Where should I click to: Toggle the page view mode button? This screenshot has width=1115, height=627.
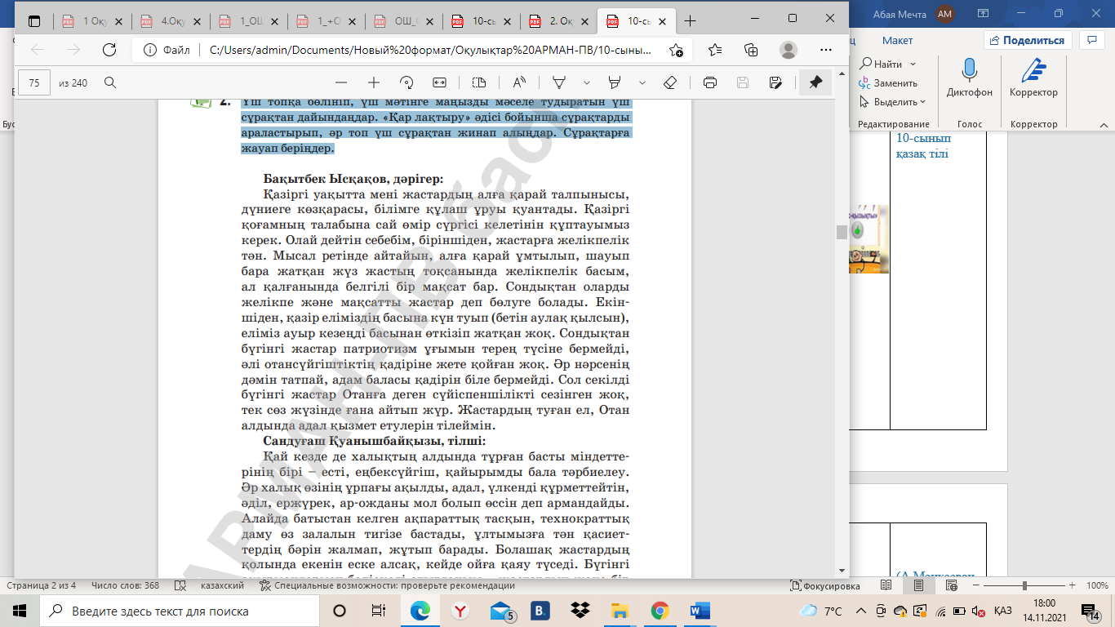[x=479, y=82]
